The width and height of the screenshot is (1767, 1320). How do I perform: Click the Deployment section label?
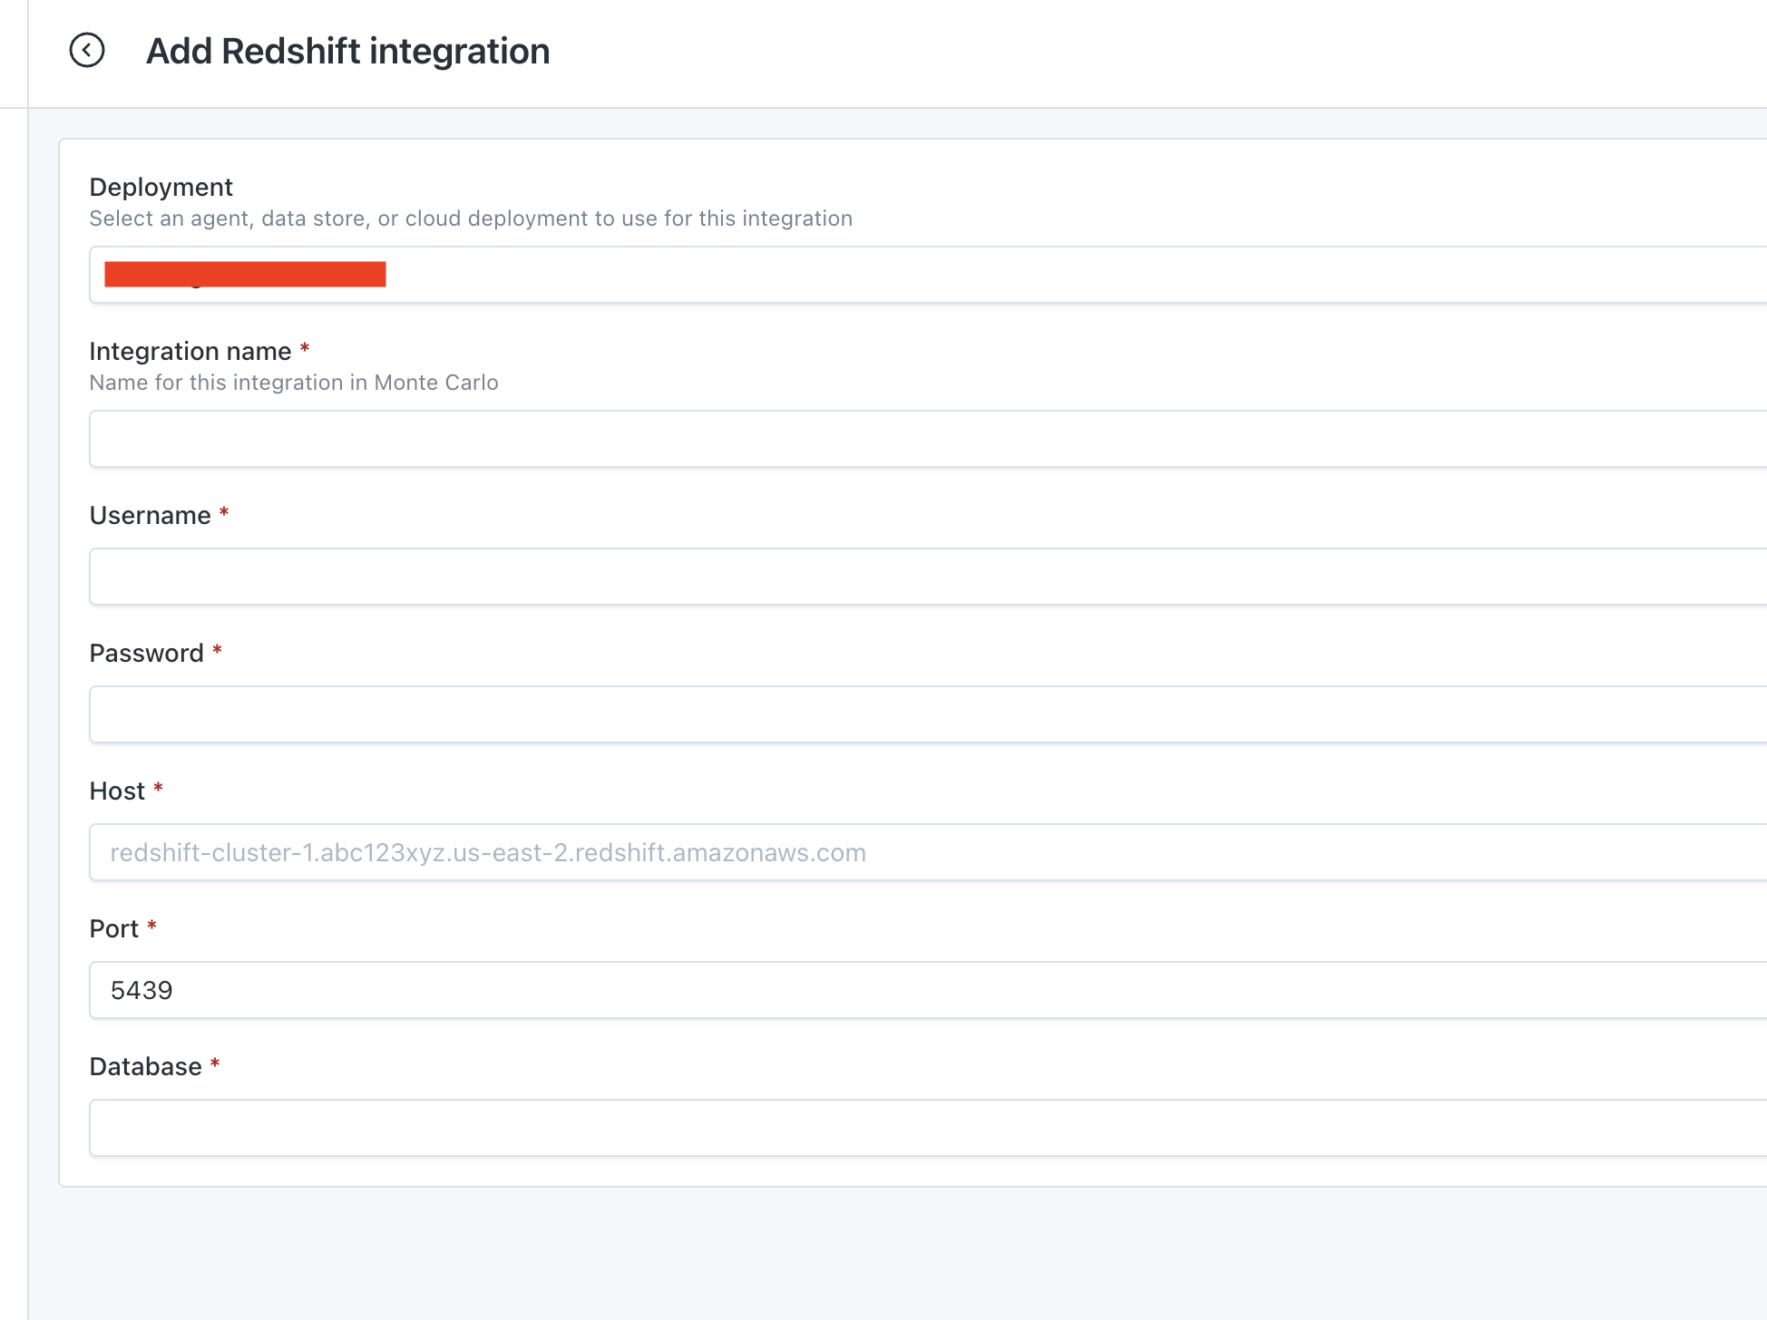click(161, 187)
